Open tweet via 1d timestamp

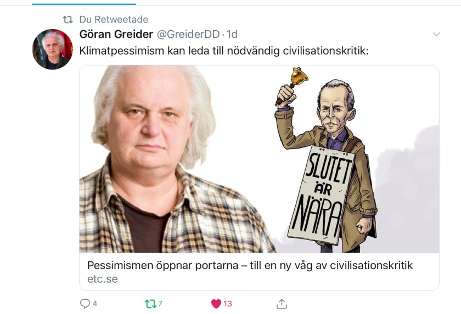(x=232, y=35)
